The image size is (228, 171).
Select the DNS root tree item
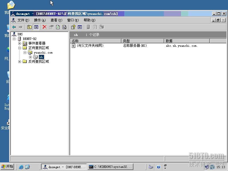click(20, 34)
